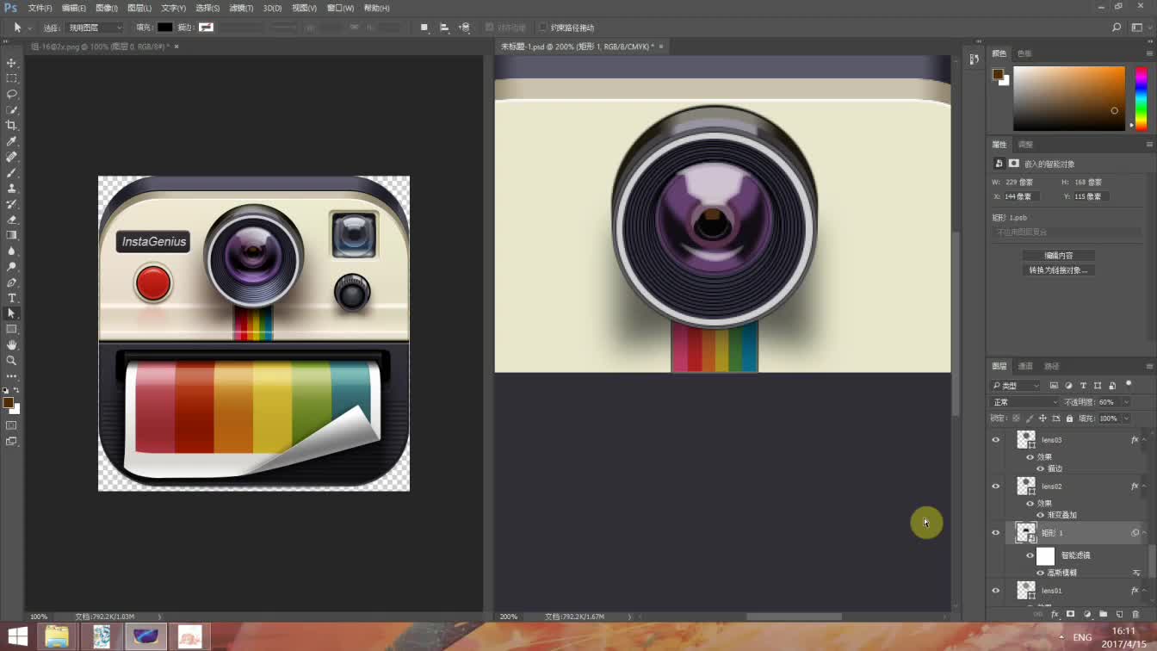Select the Rectangular Marquee tool
Viewport: 1157px width, 651px height.
pos(11,78)
